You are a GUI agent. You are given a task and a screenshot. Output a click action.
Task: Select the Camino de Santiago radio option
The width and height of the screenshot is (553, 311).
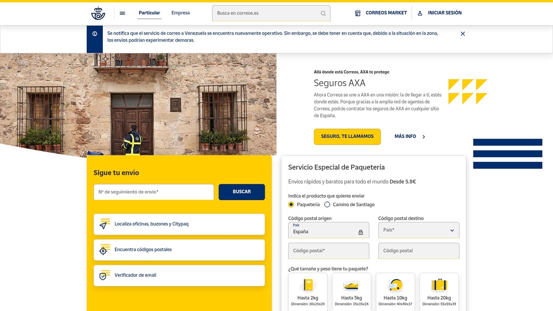pos(327,204)
